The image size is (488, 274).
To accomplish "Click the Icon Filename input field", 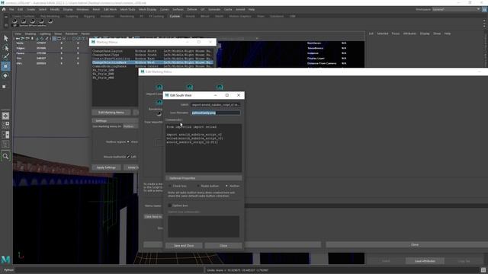I will pyautogui.click(x=215, y=113).
